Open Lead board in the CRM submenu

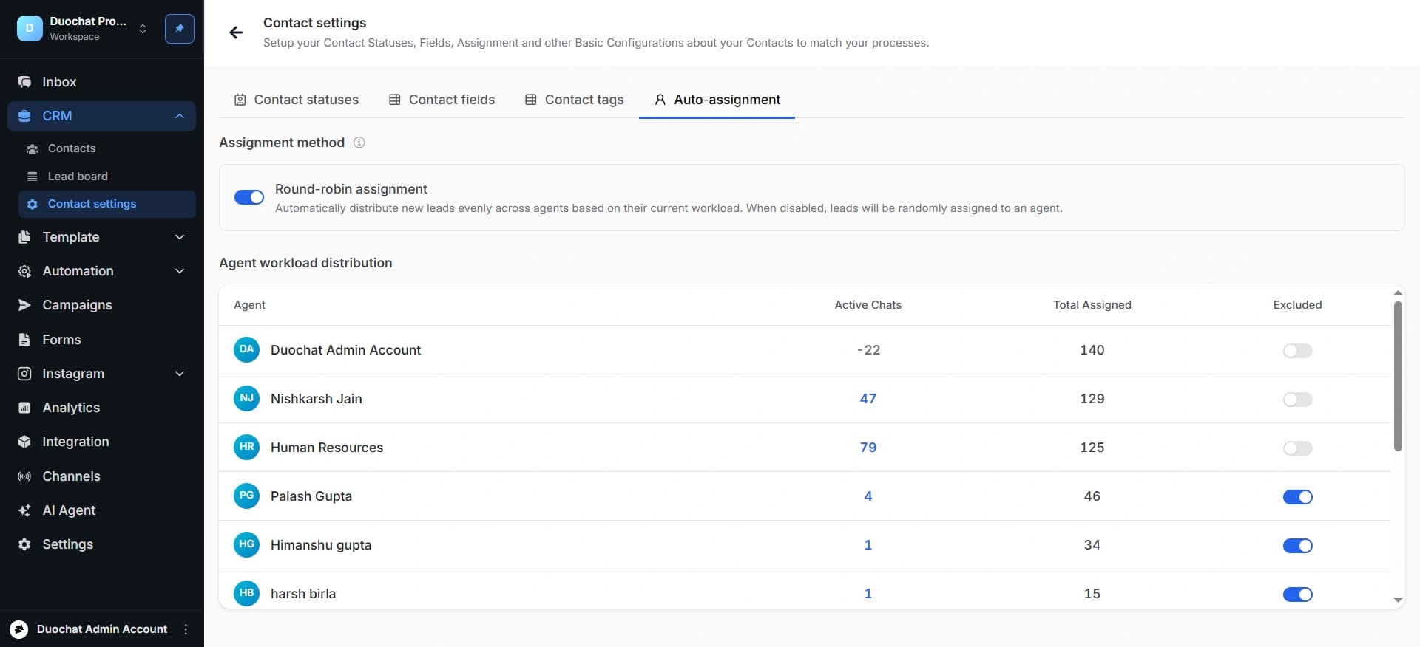pos(107,177)
